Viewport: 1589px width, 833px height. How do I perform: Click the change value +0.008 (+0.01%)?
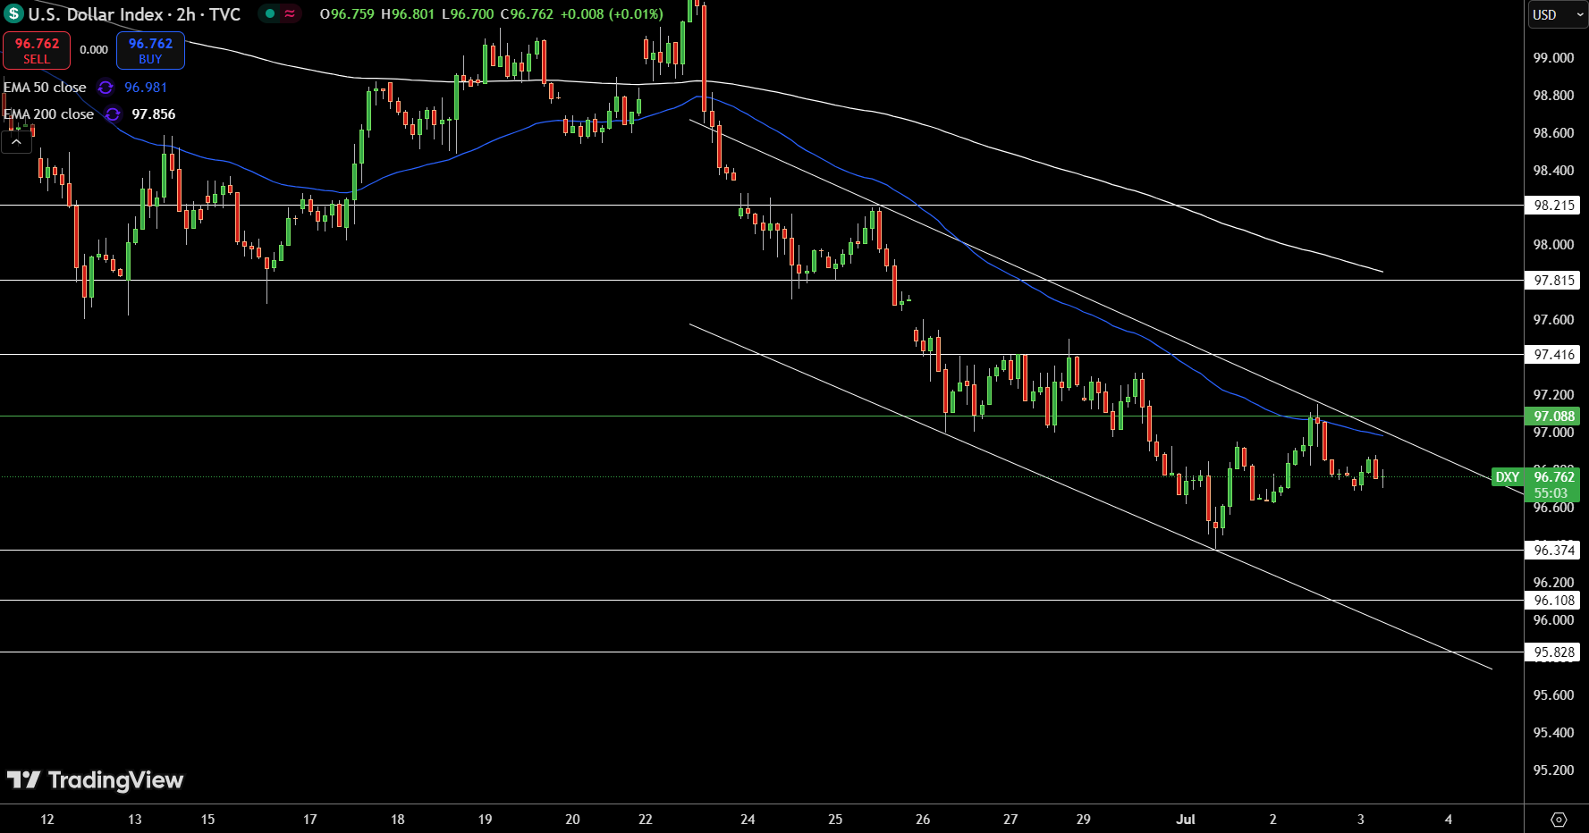click(612, 14)
